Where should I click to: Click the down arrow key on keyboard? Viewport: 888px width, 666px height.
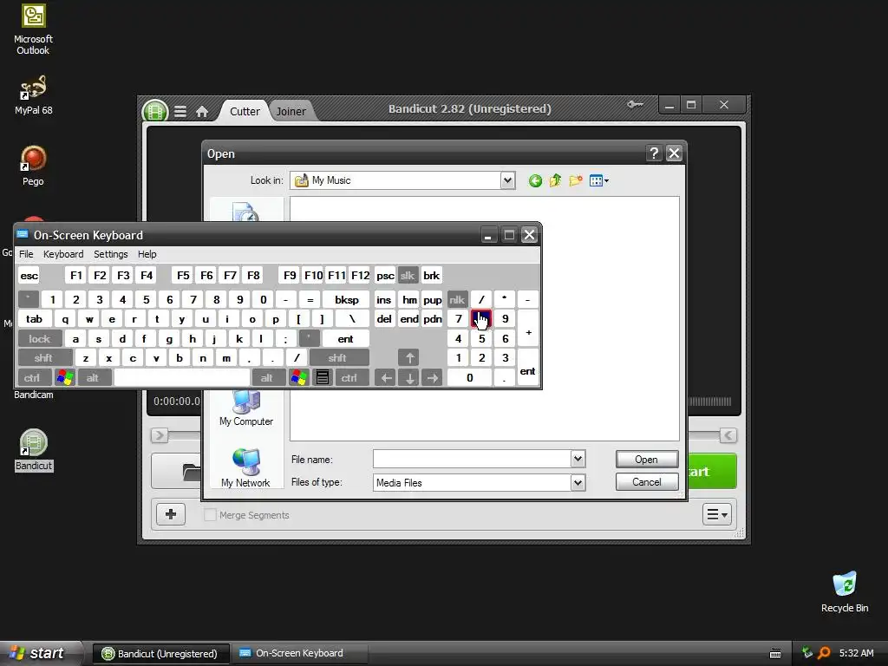click(x=409, y=378)
